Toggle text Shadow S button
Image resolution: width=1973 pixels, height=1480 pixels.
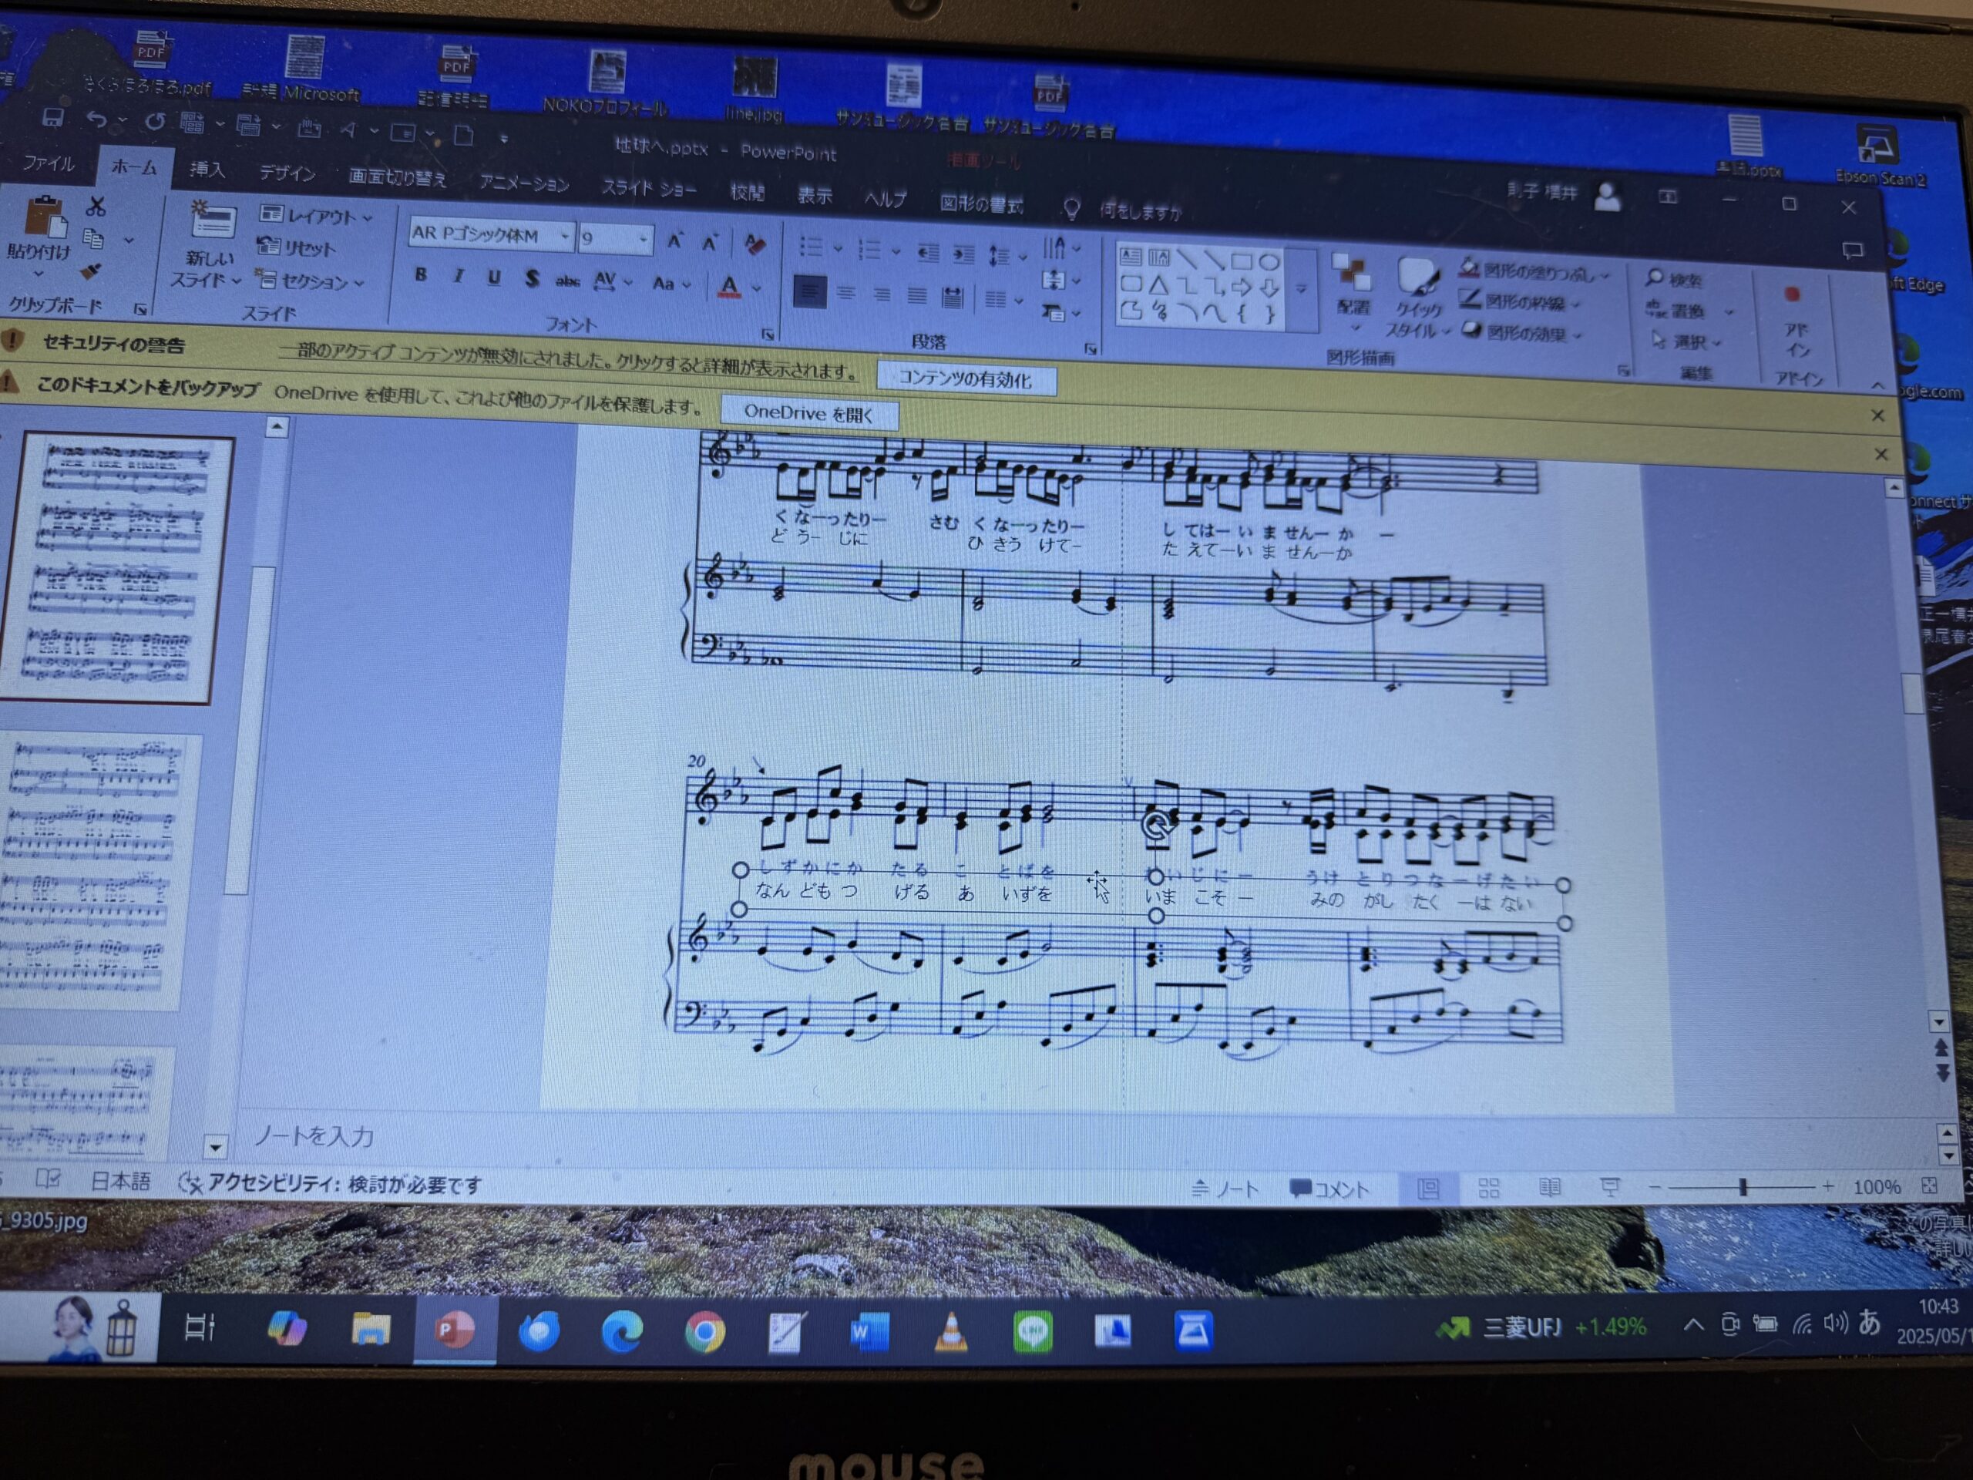click(532, 279)
